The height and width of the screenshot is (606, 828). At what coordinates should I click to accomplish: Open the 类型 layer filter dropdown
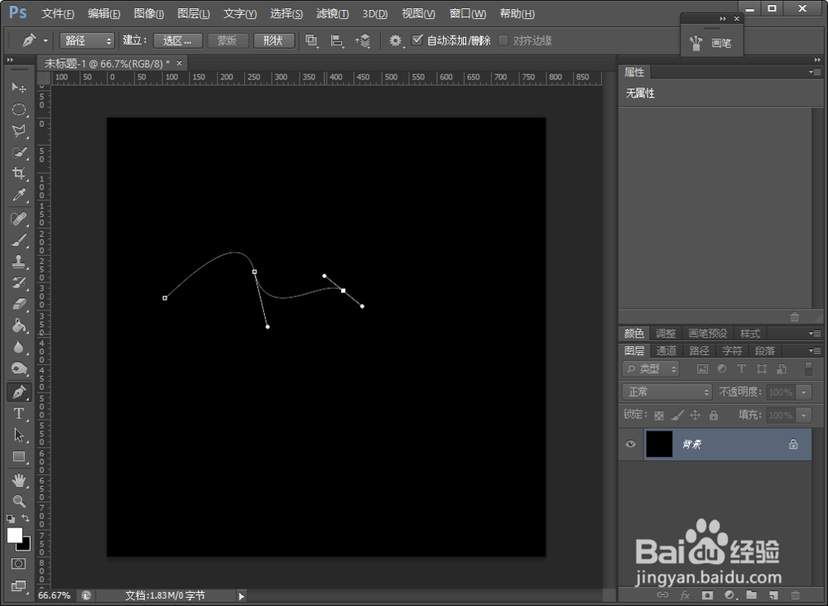point(651,369)
